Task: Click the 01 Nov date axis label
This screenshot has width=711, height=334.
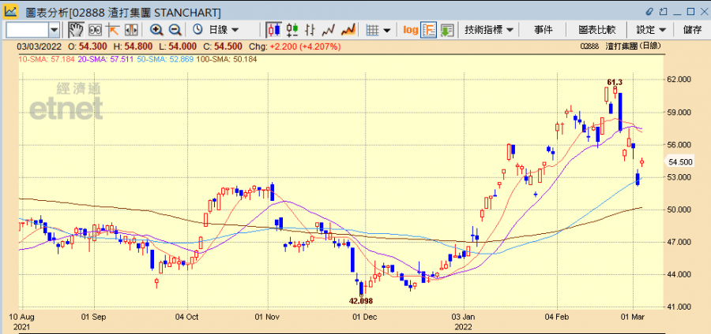Action: tap(268, 317)
